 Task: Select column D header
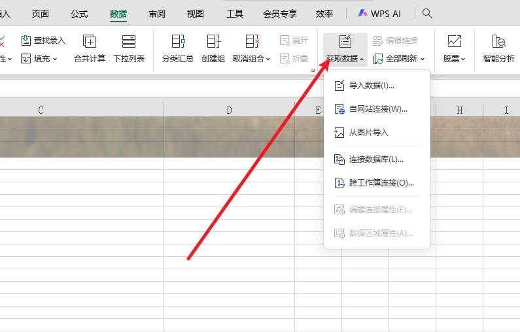(x=229, y=110)
